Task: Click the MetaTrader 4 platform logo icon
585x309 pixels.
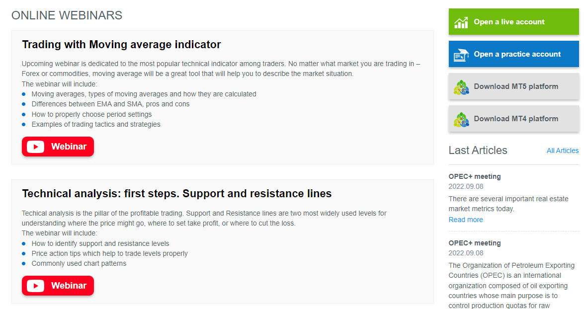Action: (461, 119)
